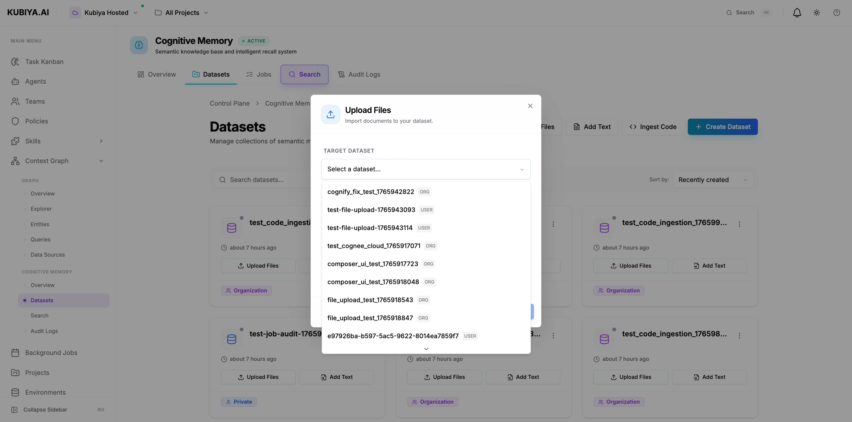Open the Ingest Code option
Screen dimensions: 852x422
click(652, 127)
